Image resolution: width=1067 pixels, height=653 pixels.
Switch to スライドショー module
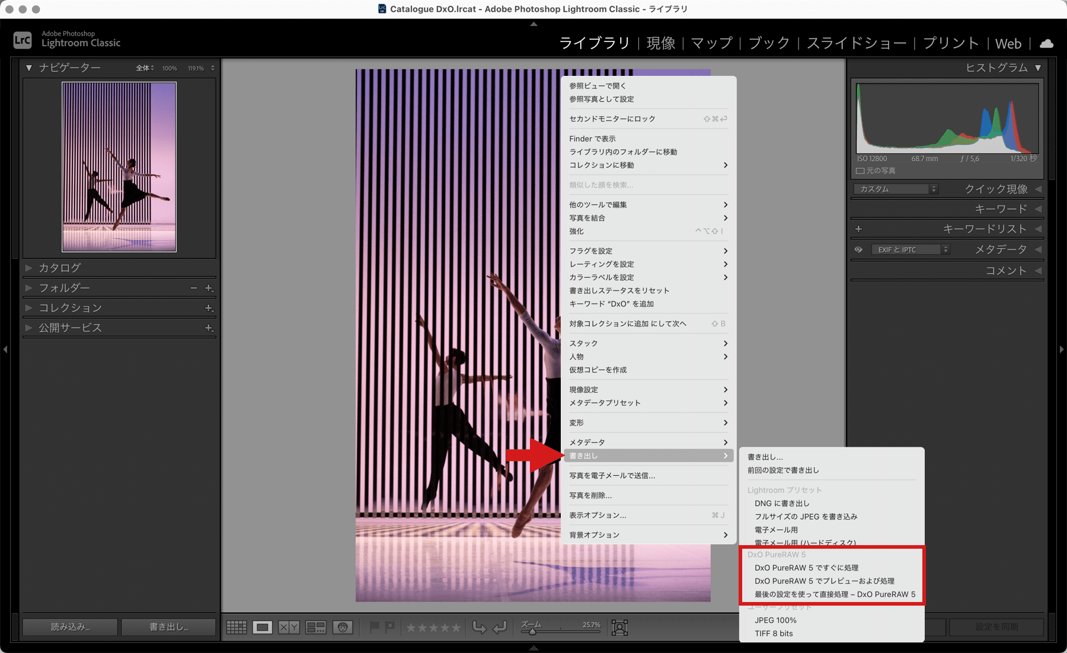coord(857,43)
